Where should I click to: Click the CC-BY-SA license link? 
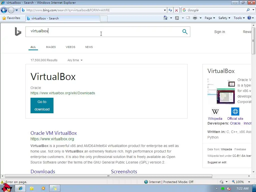[x=242, y=156]
